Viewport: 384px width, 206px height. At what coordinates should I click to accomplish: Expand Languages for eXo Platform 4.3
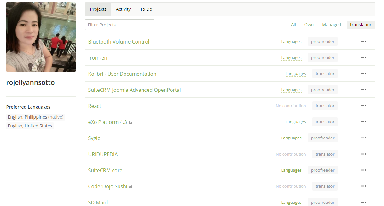click(296, 122)
